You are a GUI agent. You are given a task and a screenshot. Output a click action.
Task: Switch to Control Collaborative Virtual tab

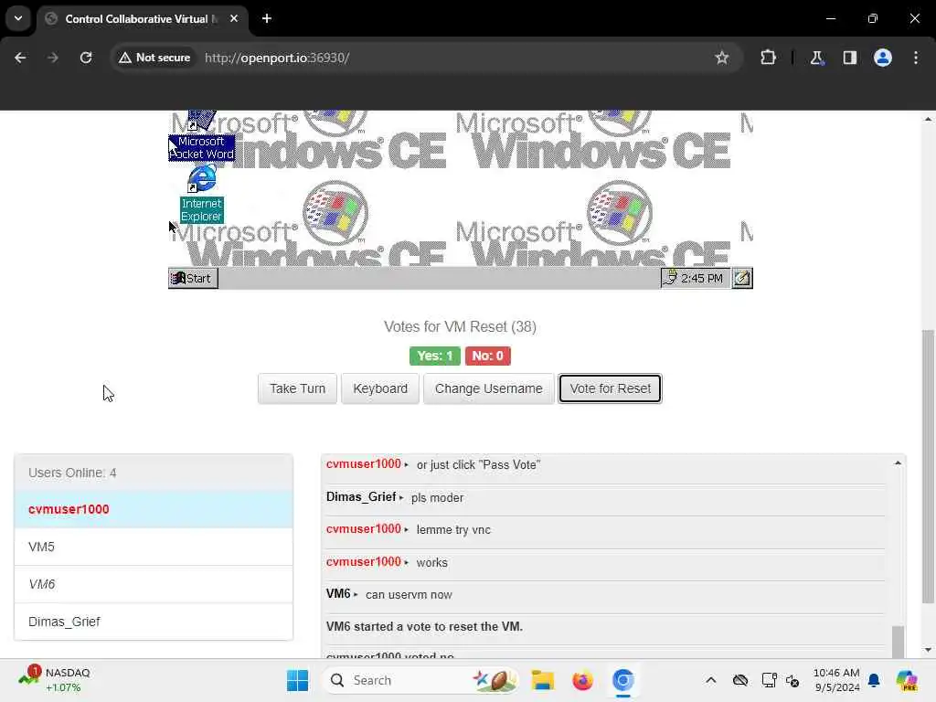[x=142, y=19]
